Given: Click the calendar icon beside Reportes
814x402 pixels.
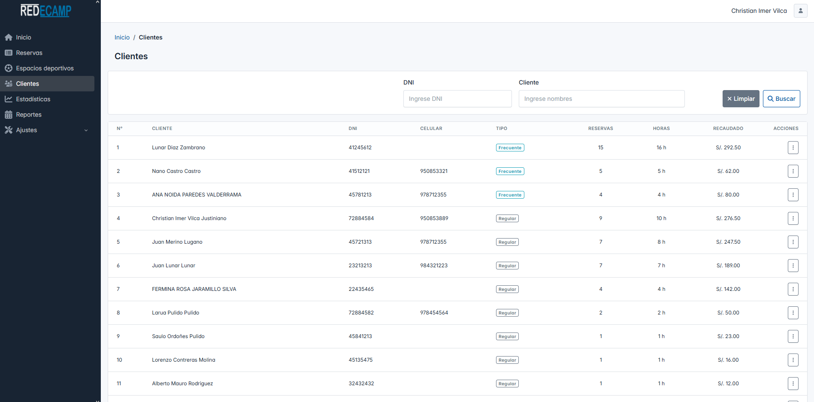Looking at the screenshot, I should tap(9, 115).
